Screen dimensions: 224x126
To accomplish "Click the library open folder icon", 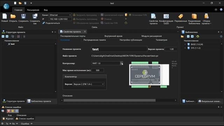I will 182,36.
